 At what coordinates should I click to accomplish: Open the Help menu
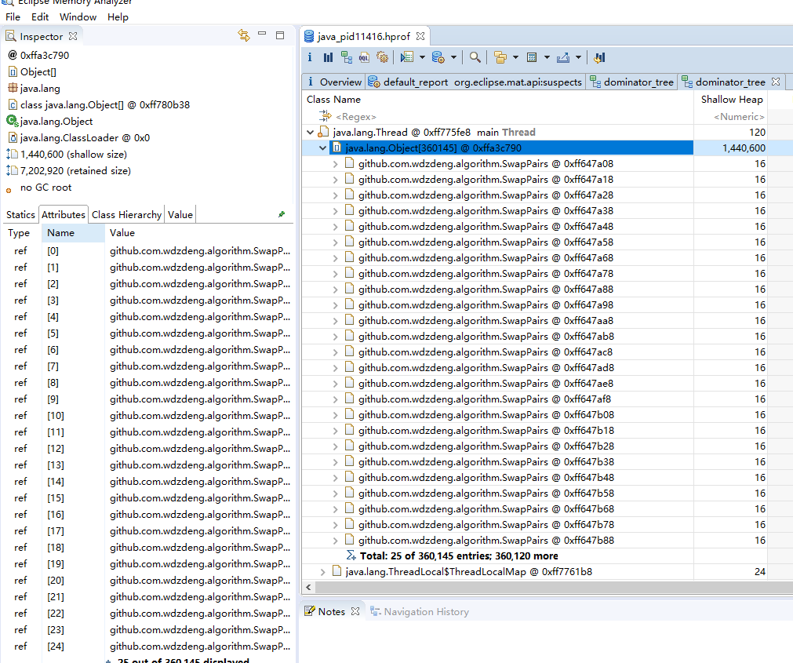118,16
